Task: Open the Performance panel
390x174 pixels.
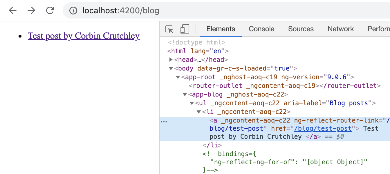Action: pyautogui.click(x=379, y=29)
